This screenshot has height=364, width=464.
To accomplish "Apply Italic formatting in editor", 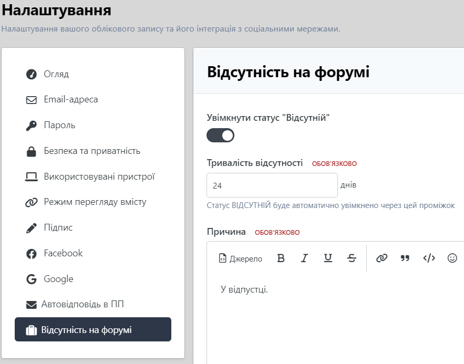I will click(x=304, y=258).
